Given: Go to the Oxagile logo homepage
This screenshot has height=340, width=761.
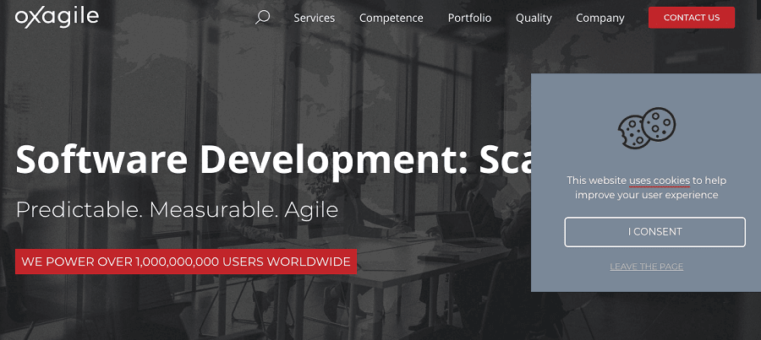Looking at the screenshot, I should point(57,18).
